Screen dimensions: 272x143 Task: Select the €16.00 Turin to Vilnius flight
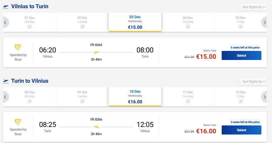click(x=241, y=130)
